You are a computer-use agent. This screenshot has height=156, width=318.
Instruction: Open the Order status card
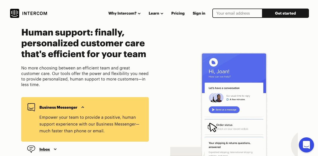coord(234,127)
